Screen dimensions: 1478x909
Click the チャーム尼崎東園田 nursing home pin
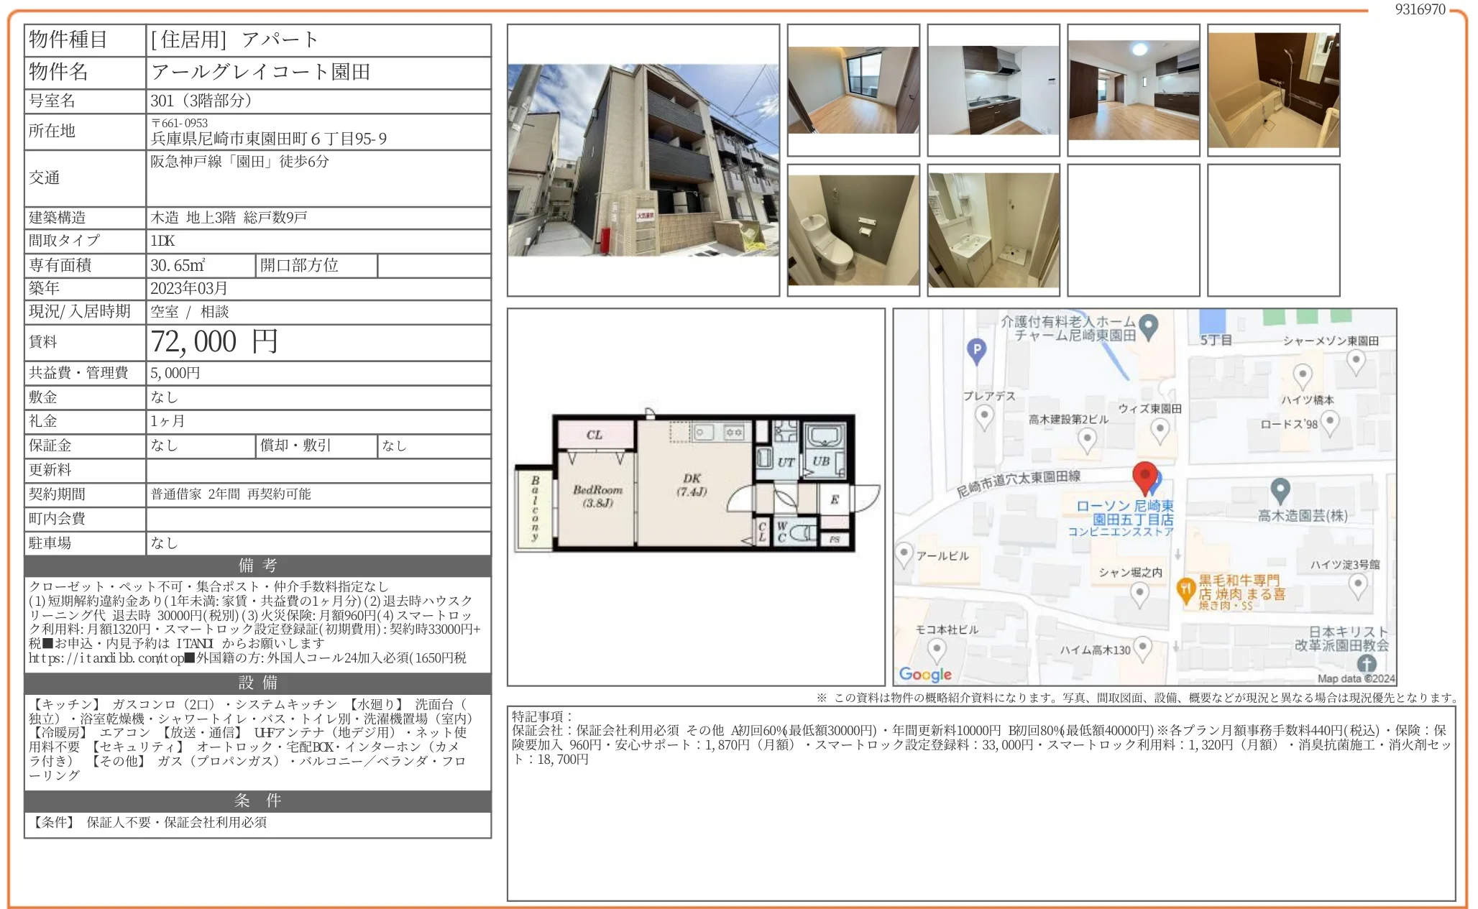[1149, 326]
